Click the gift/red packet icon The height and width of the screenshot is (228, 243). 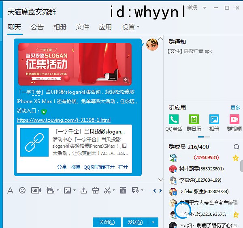click(96, 190)
